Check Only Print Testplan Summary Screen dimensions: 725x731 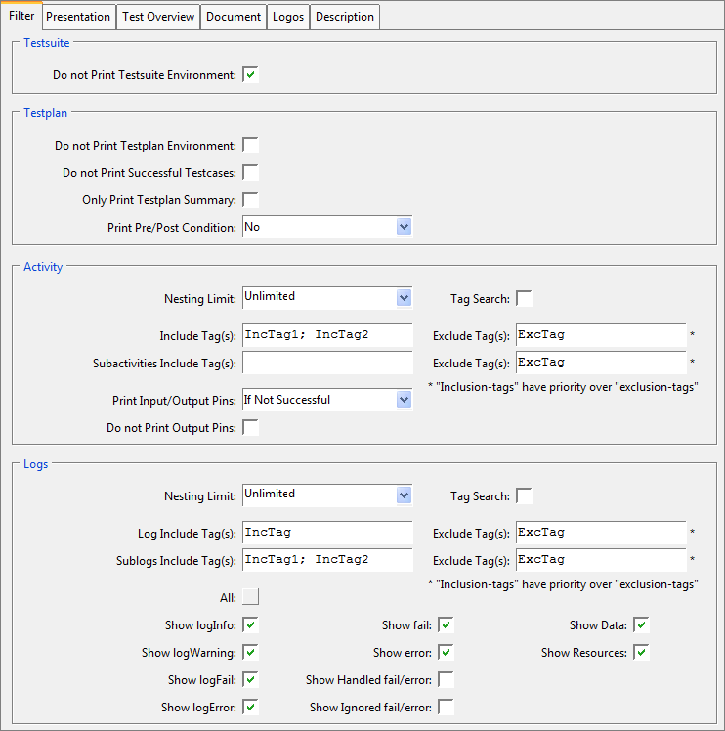[x=251, y=200]
